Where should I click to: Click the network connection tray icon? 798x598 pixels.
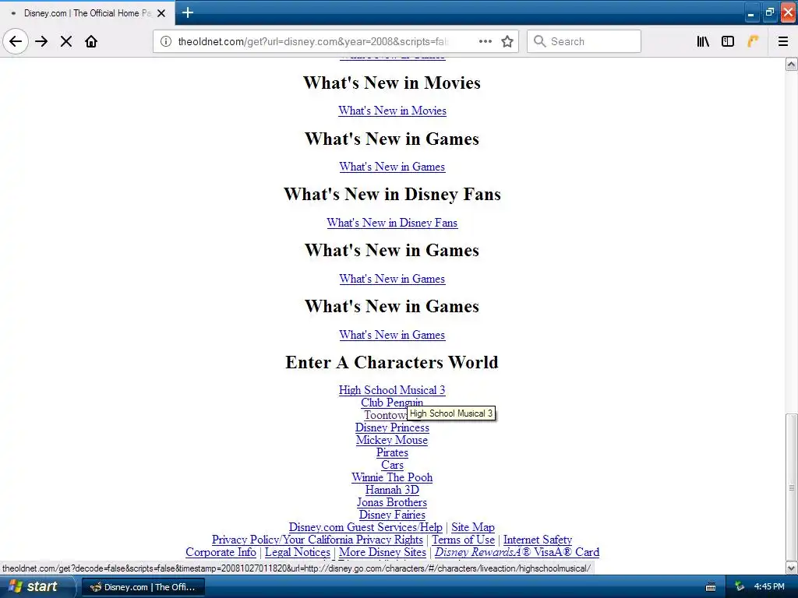coord(740,587)
